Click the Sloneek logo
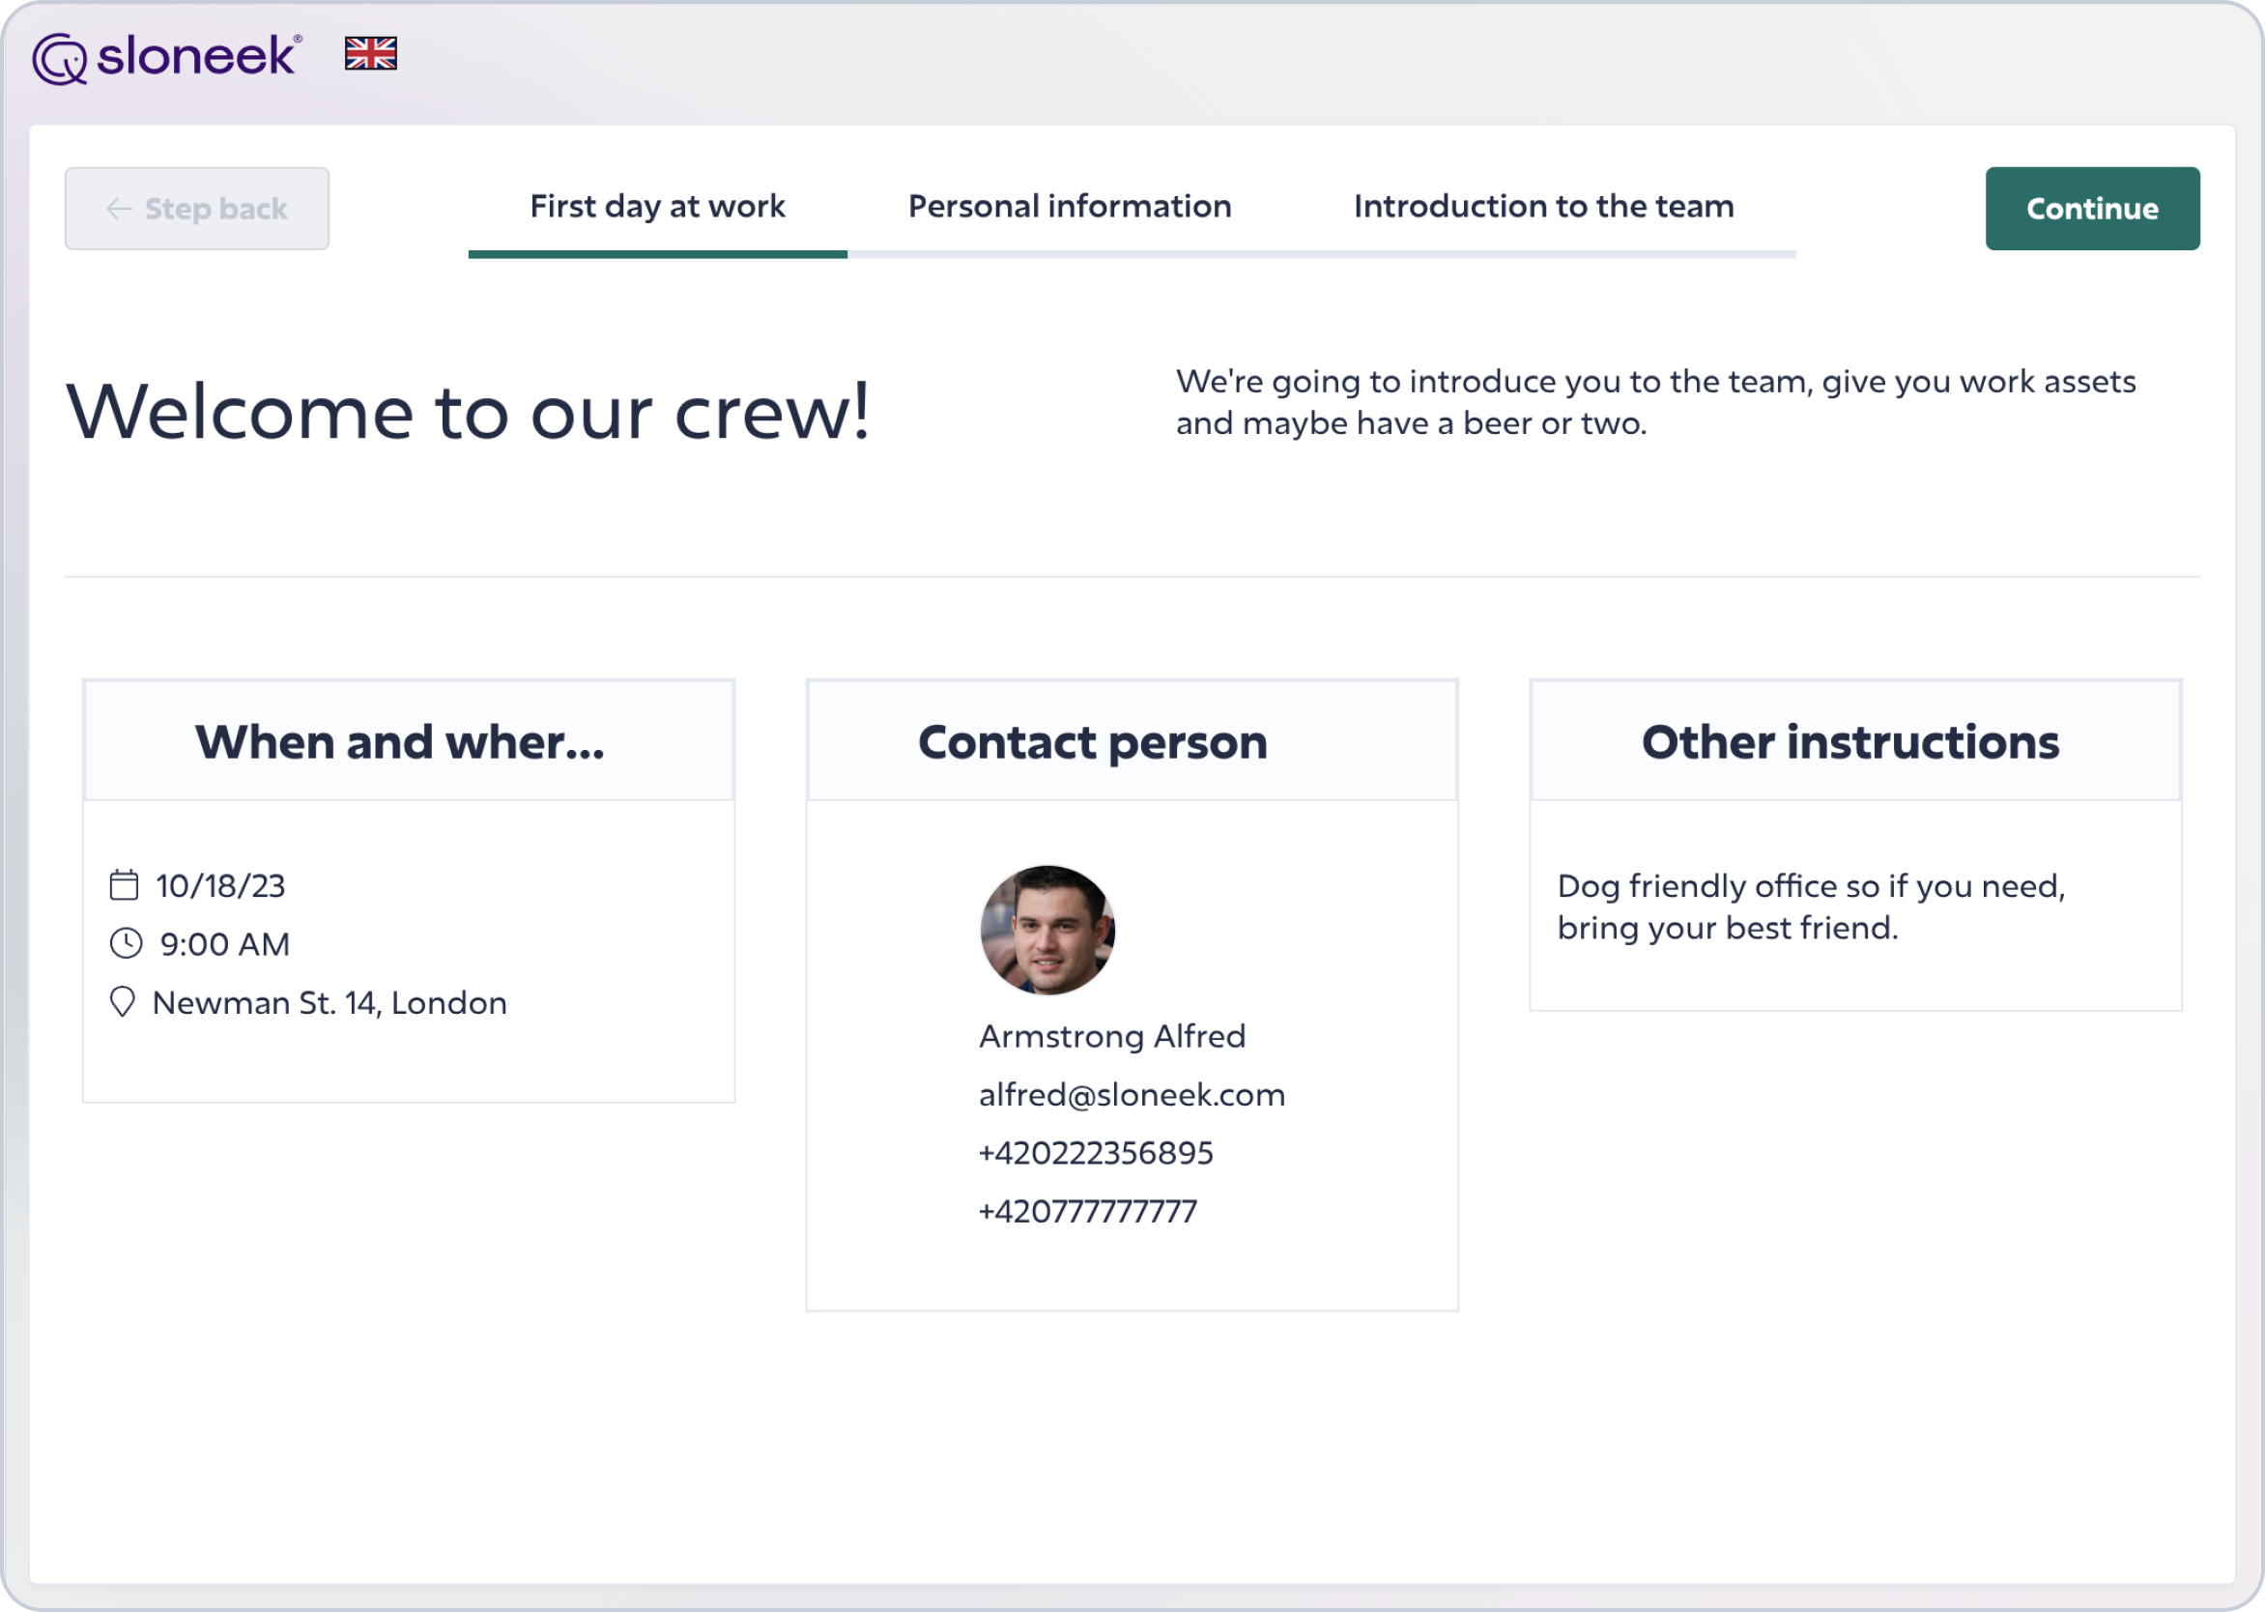The height and width of the screenshot is (1612, 2265). 167,58
